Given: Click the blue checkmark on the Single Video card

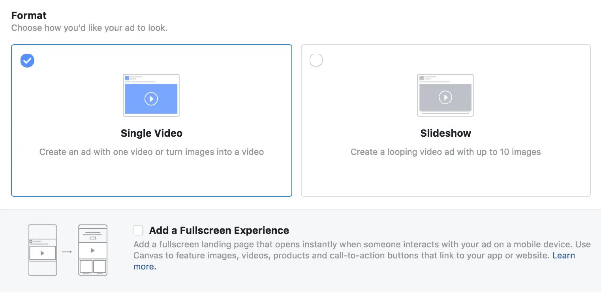Looking at the screenshot, I should click(27, 60).
